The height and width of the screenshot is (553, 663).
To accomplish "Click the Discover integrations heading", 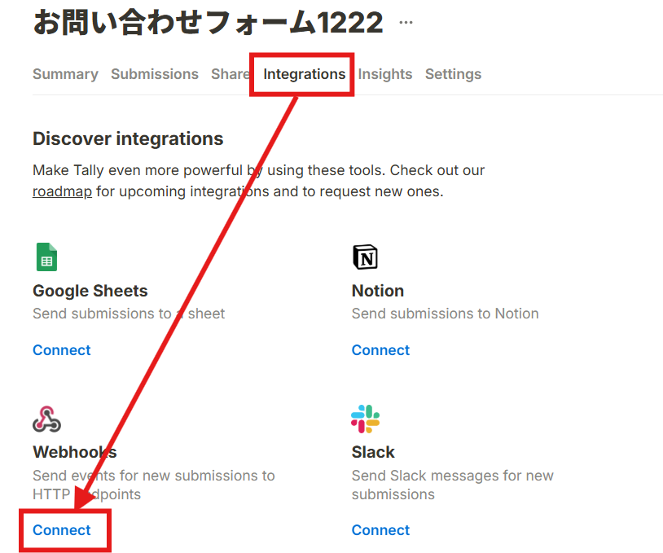I will click(x=128, y=139).
